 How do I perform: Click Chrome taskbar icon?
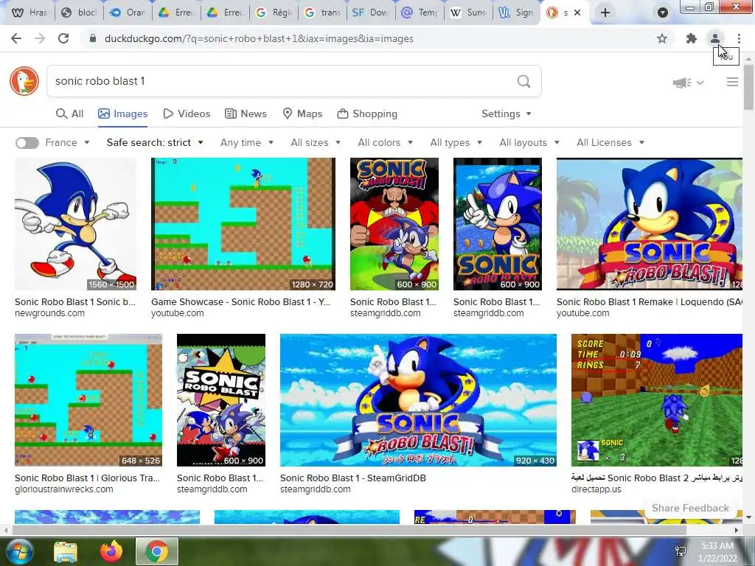[x=157, y=551]
